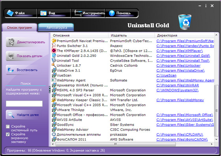This screenshot has width=221, height=156.
Task: Click the Uninstall Gold 2.0.2.290 icon
Action: 54,56
